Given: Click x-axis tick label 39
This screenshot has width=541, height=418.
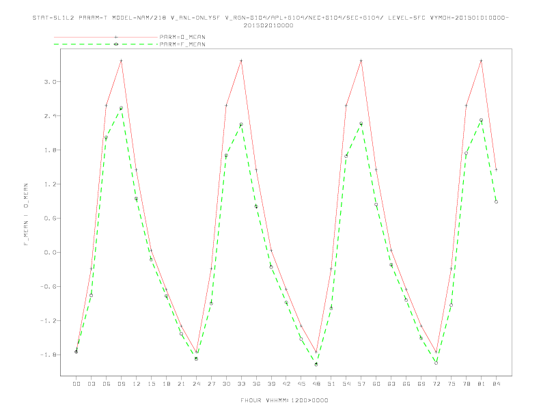Looking at the screenshot, I should 271,384.
